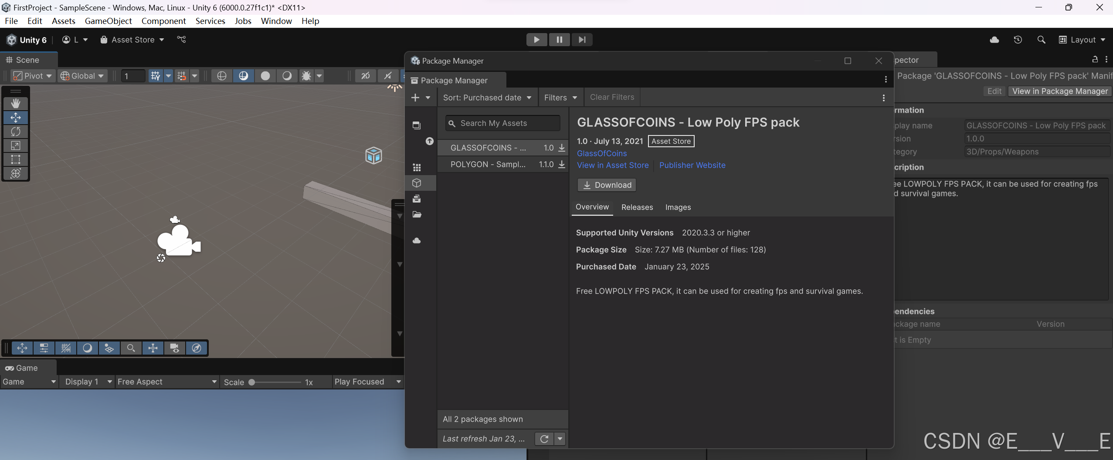This screenshot has width=1113, height=460.
Task: Click download icon on POLYGON row
Action: click(562, 164)
